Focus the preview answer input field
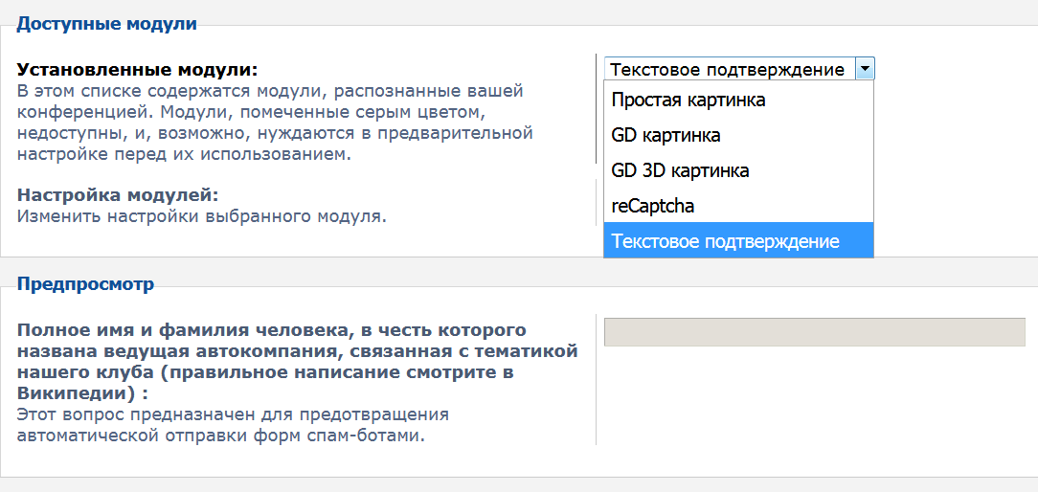The width and height of the screenshot is (1038, 492). point(814,331)
